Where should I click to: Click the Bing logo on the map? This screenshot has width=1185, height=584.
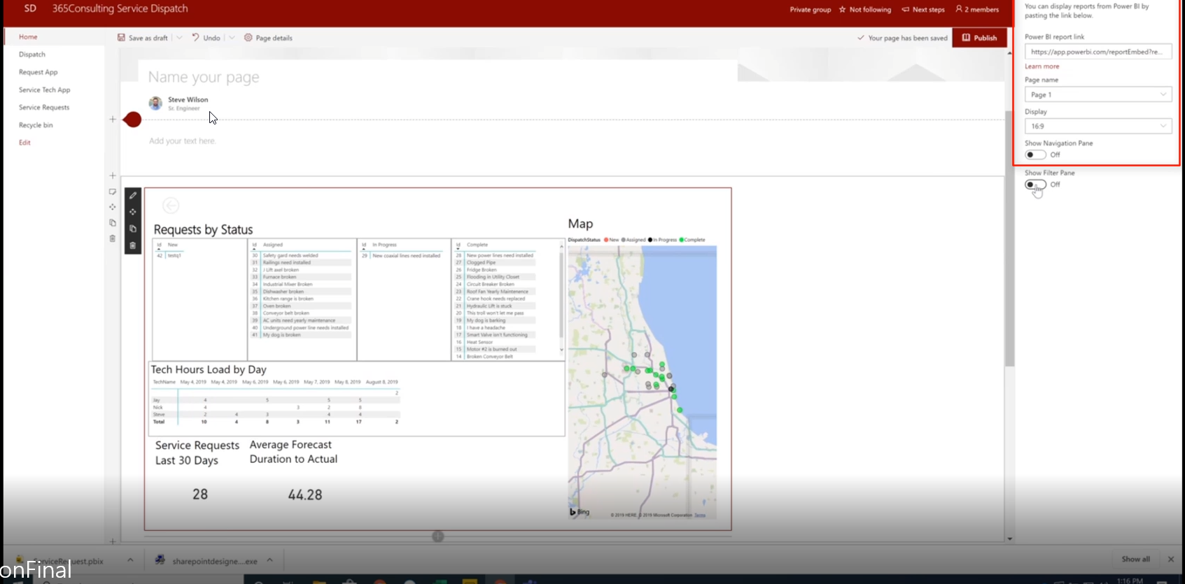tap(580, 512)
